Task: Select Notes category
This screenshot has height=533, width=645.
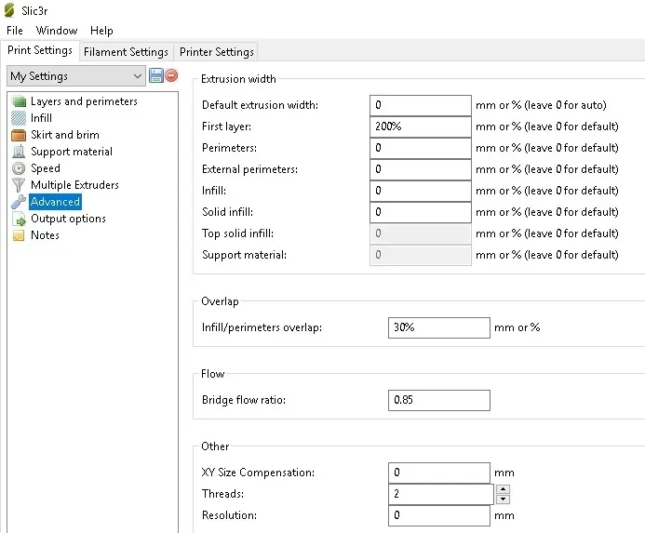Action: pyautogui.click(x=45, y=235)
